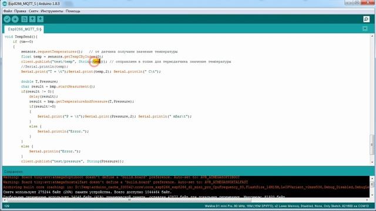Open the Инструменты menu
Image resolution: width=376 pixels, height=211 pixels.
52,11
